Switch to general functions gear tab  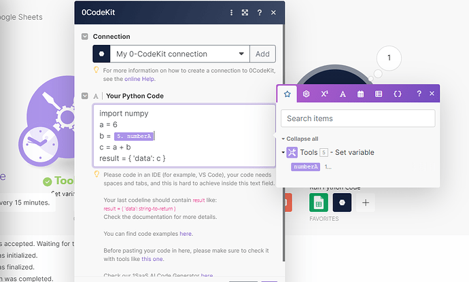pyautogui.click(x=306, y=94)
